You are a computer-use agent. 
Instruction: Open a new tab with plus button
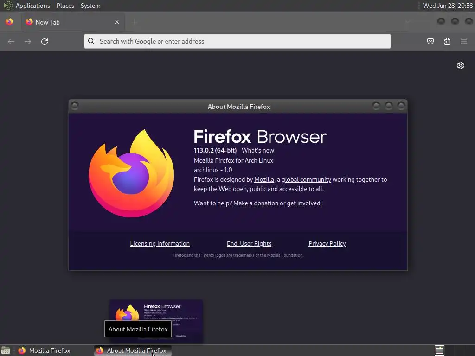click(135, 22)
